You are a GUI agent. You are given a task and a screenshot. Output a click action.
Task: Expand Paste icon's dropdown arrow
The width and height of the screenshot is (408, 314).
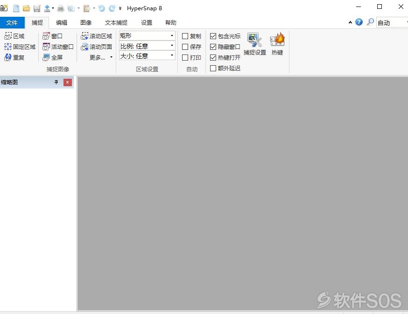94,8
